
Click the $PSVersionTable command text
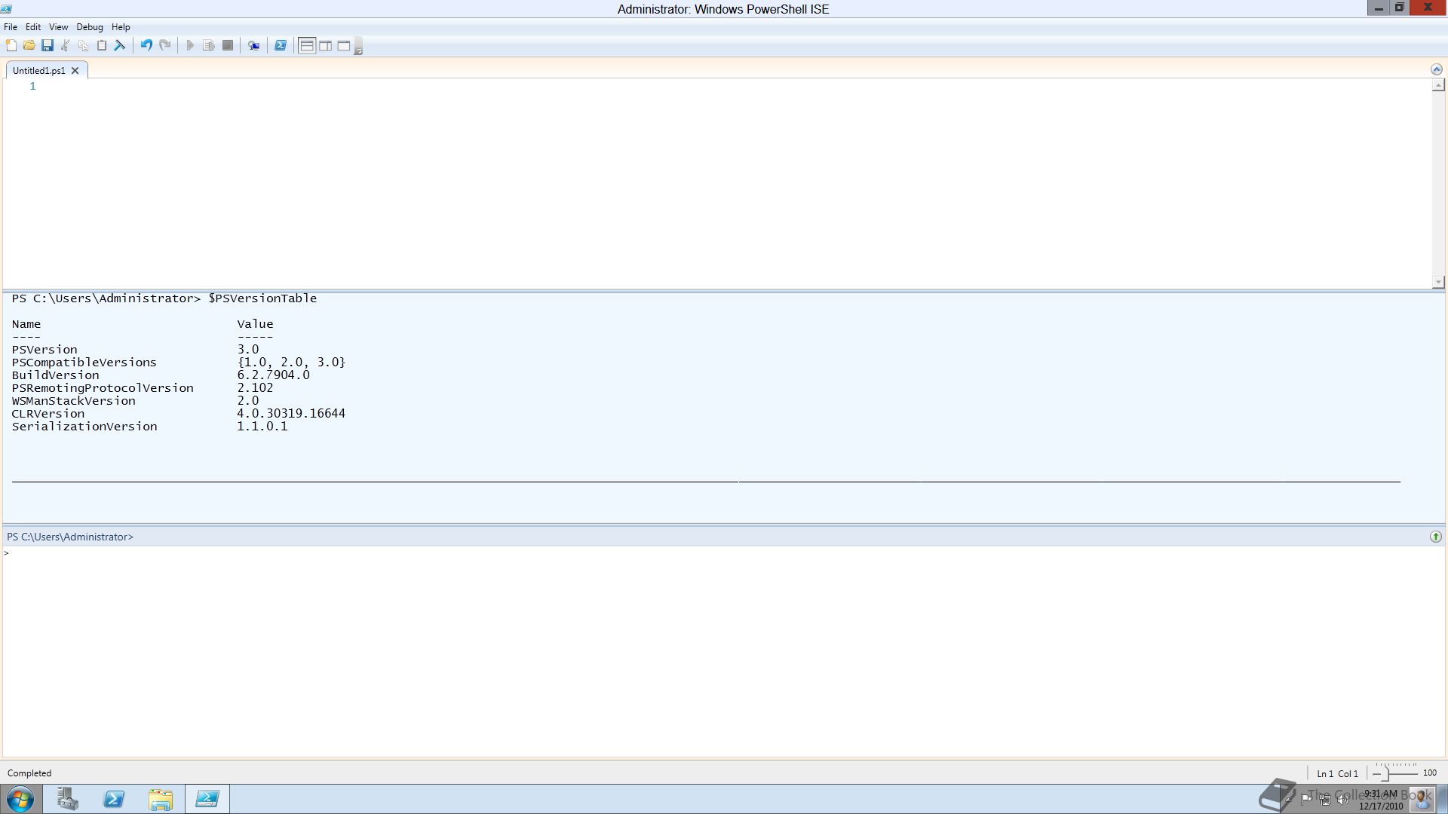[x=262, y=298]
